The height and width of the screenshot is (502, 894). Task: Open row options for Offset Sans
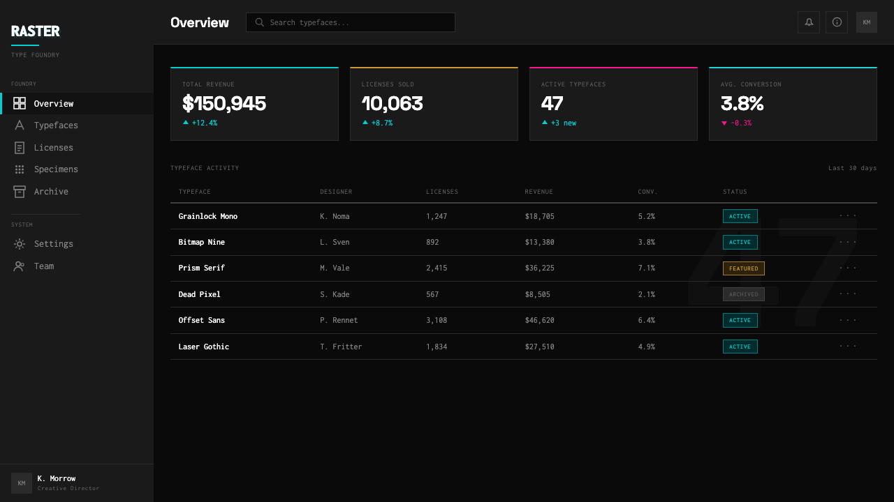click(848, 321)
